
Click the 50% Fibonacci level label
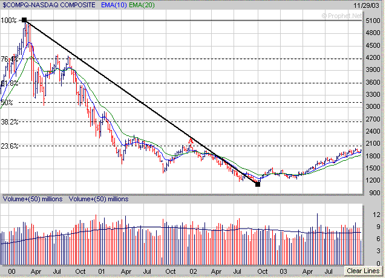7,103
